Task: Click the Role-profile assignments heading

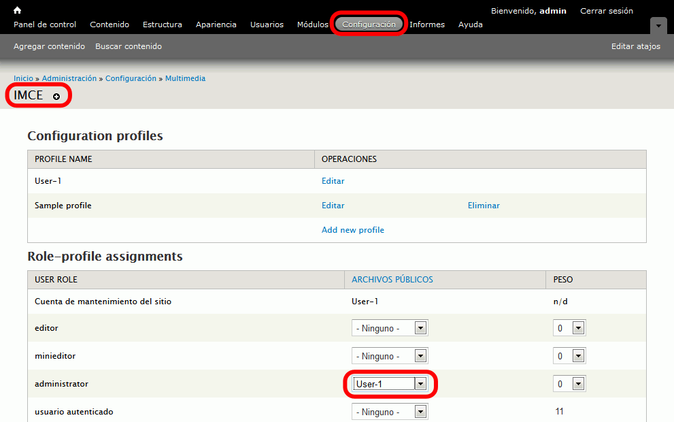Action: coord(105,257)
